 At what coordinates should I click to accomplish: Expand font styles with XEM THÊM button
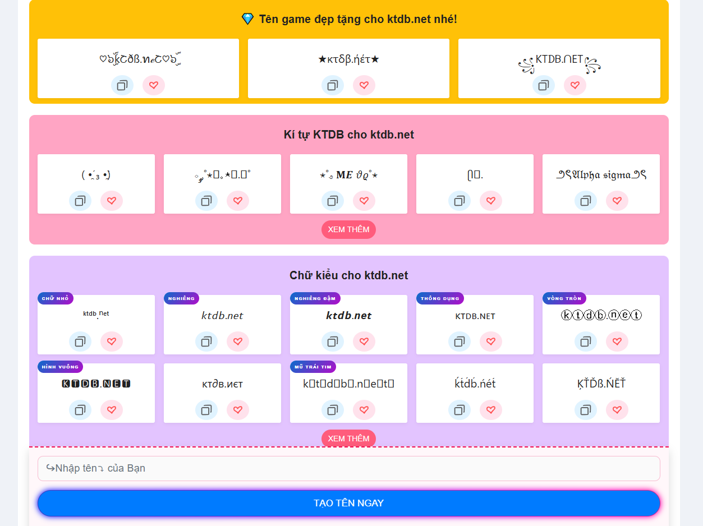pyautogui.click(x=348, y=439)
